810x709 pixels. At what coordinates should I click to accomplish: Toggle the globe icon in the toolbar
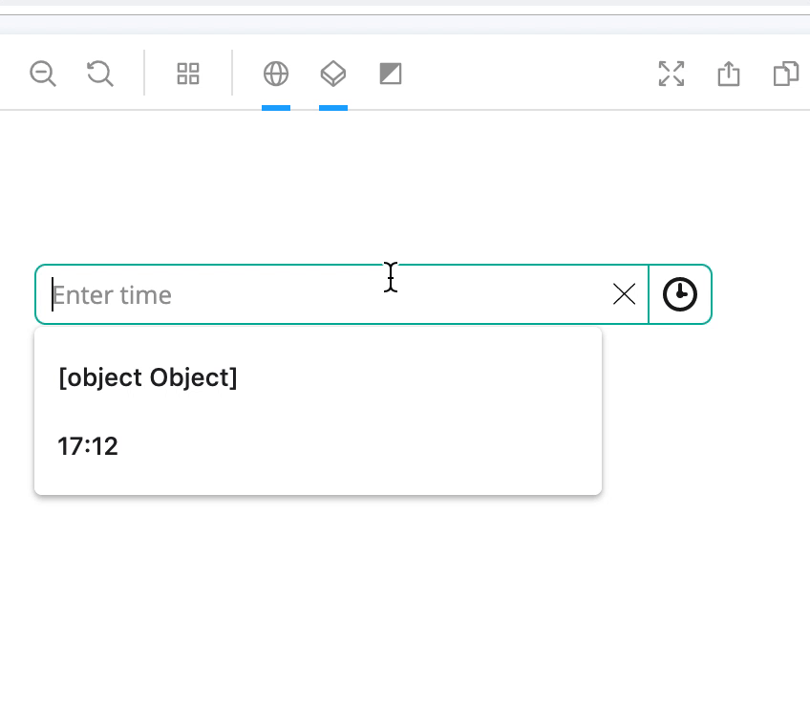tap(276, 74)
